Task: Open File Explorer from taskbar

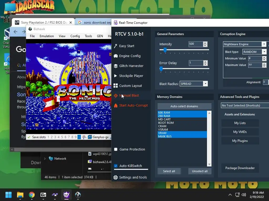Action: (20, 195)
